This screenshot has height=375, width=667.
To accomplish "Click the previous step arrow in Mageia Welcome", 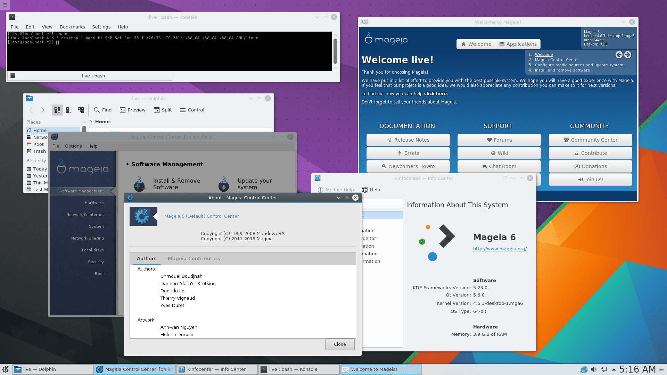I will 619,55.
